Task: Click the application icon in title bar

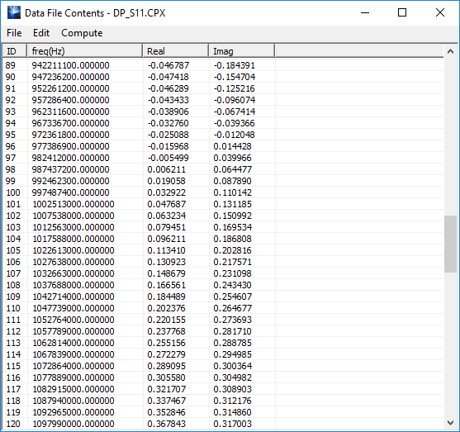Action: (14, 12)
